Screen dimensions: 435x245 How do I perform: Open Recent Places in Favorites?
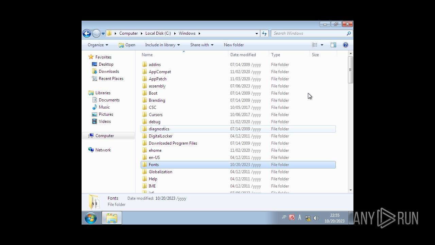coord(111,79)
